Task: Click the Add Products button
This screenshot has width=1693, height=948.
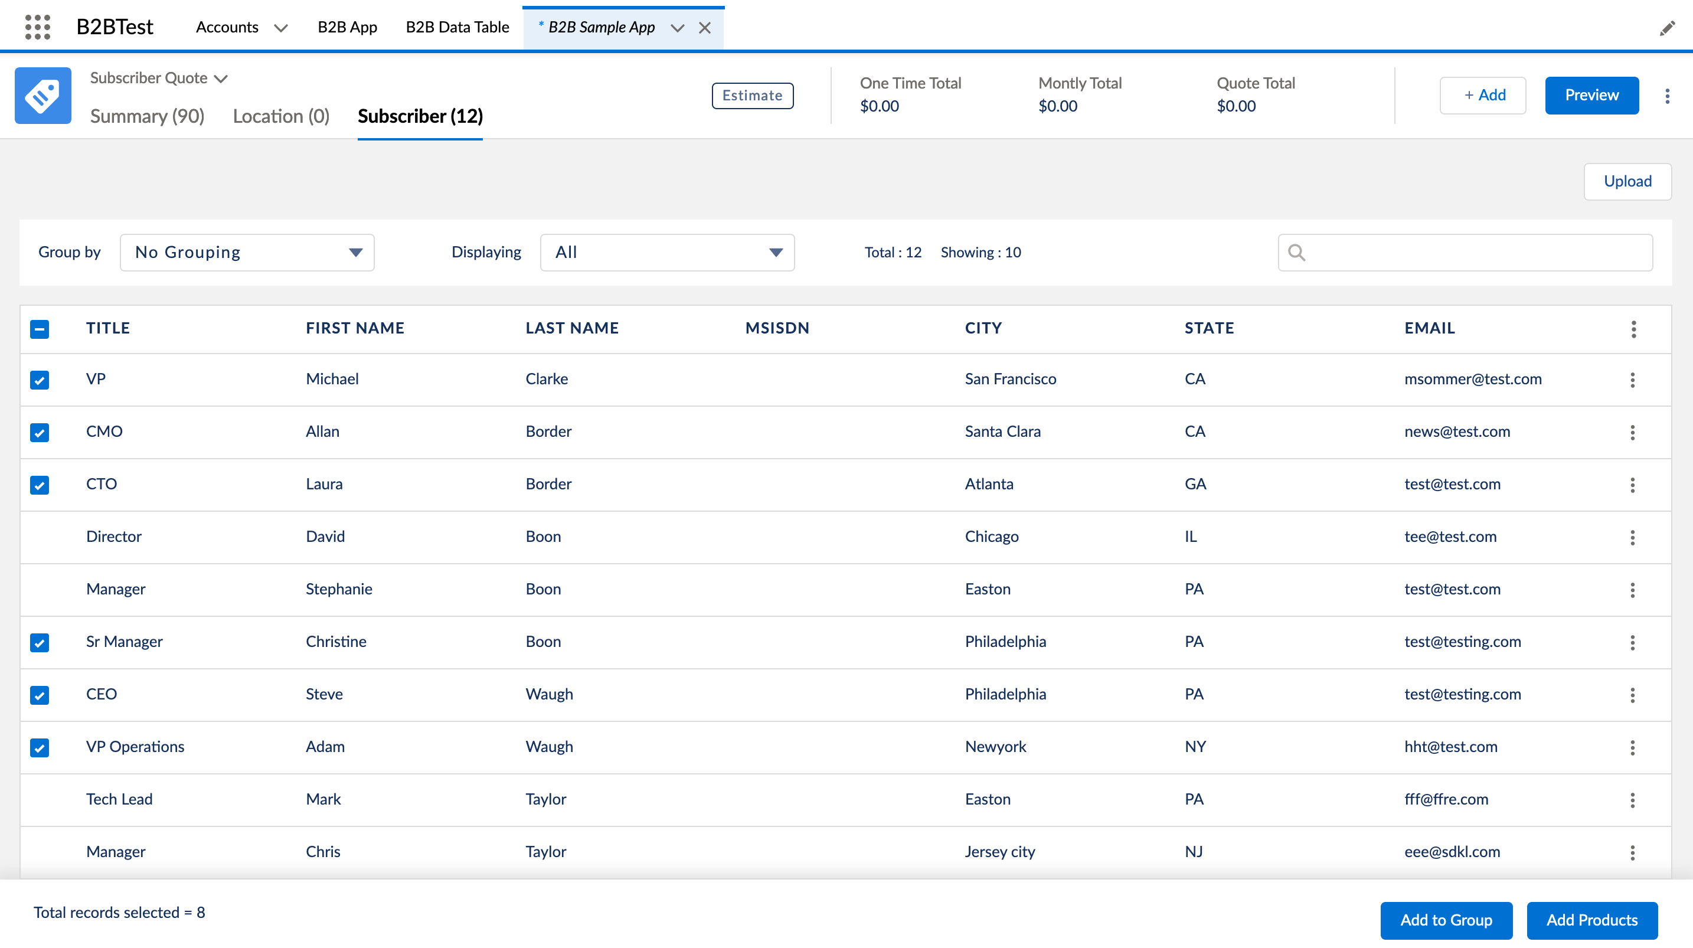Action: 1592,920
